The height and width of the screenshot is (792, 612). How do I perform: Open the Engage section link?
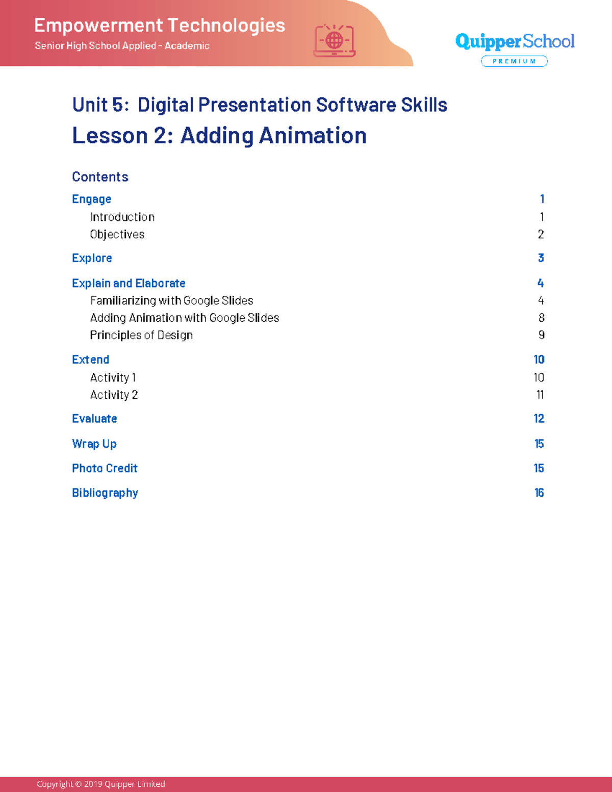click(91, 199)
